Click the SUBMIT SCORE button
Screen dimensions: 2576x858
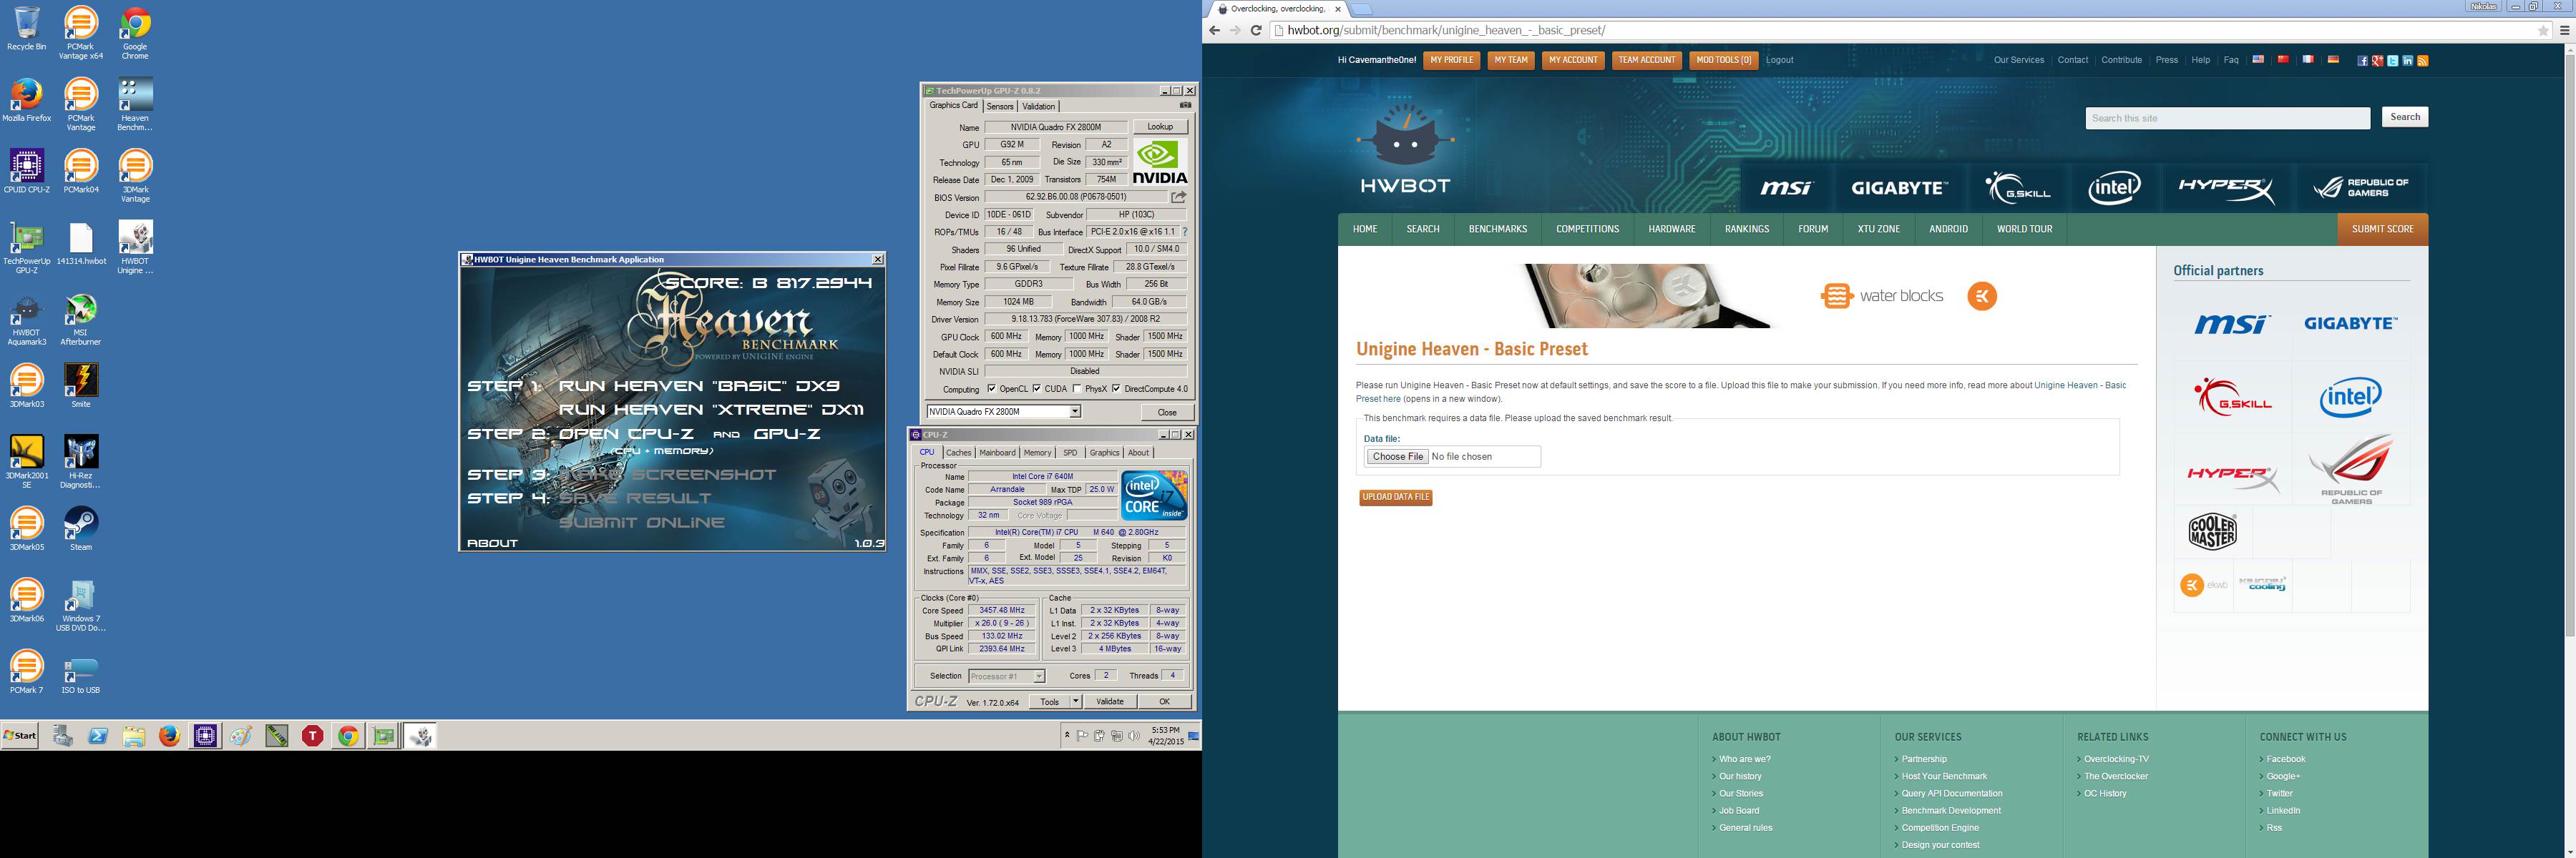(2382, 229)
